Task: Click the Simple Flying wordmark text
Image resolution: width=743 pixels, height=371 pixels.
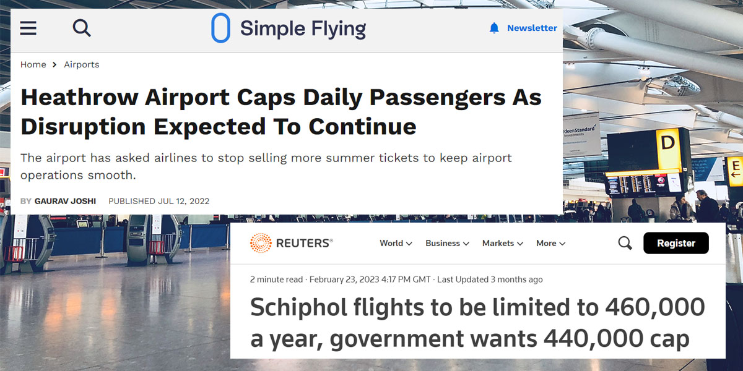Action: coord(303,28)
